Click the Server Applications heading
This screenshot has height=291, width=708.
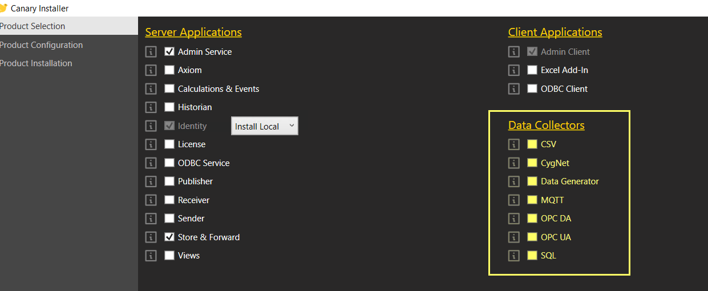pyautogui.click(x=193, y=32)
